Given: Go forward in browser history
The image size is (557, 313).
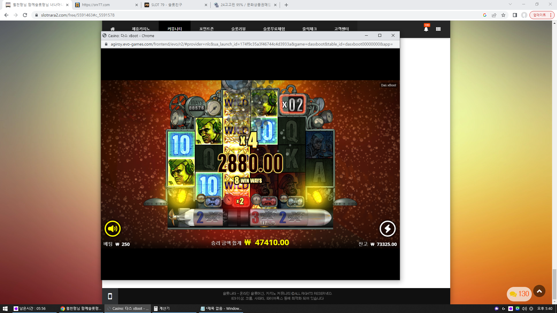Looking at the screenshot, I should click(x=16, y=15).
